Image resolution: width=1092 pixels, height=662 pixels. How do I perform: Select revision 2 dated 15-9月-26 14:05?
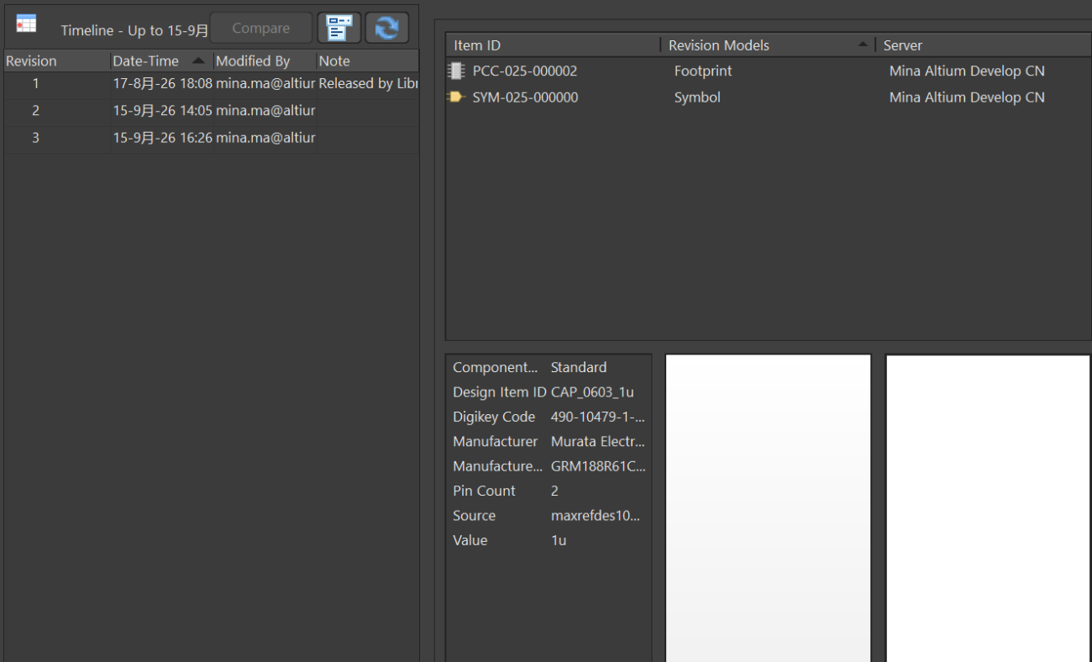(x=212, y=111)
